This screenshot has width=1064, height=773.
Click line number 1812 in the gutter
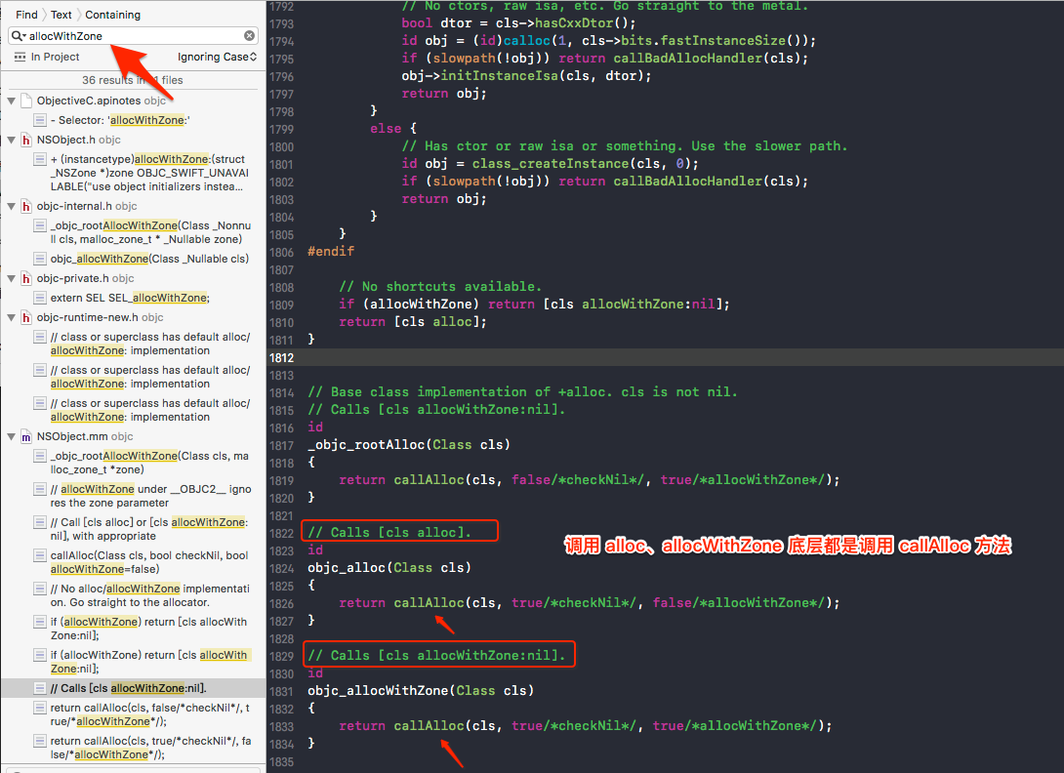tap(281, 357)
